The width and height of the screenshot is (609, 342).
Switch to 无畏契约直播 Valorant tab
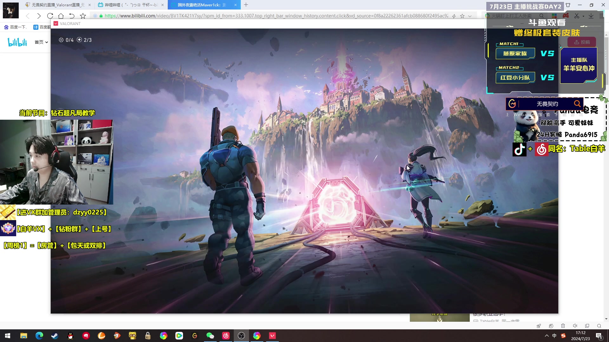58,5
